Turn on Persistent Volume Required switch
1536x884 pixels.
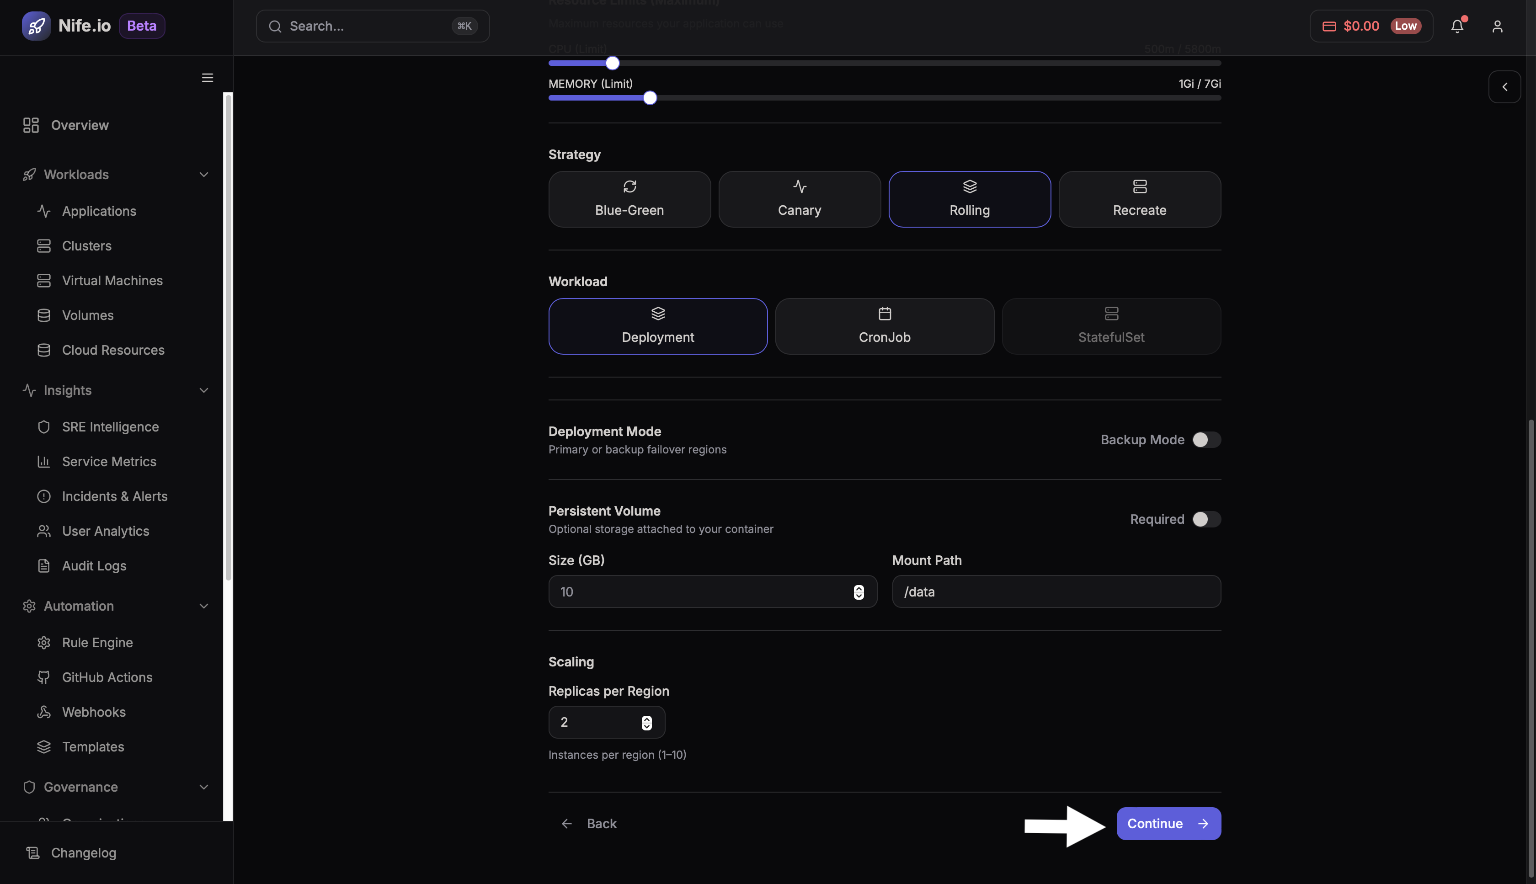tap(1206, 519)
